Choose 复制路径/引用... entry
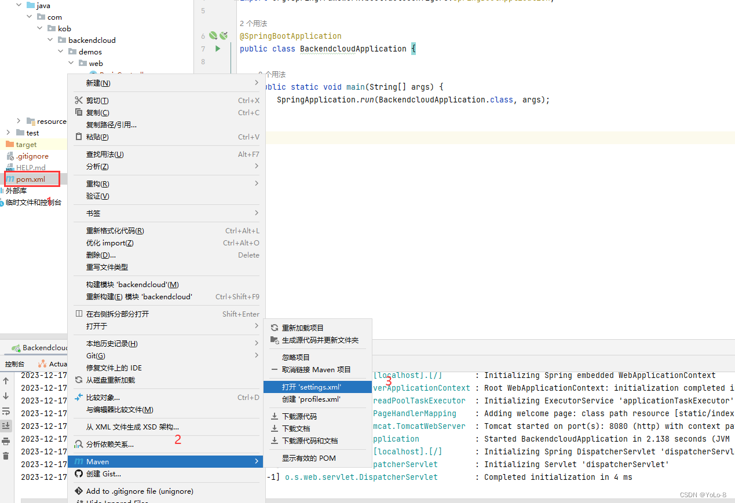Screen dimensions: 735x503 pyautogui.click(x=166, y=124)
